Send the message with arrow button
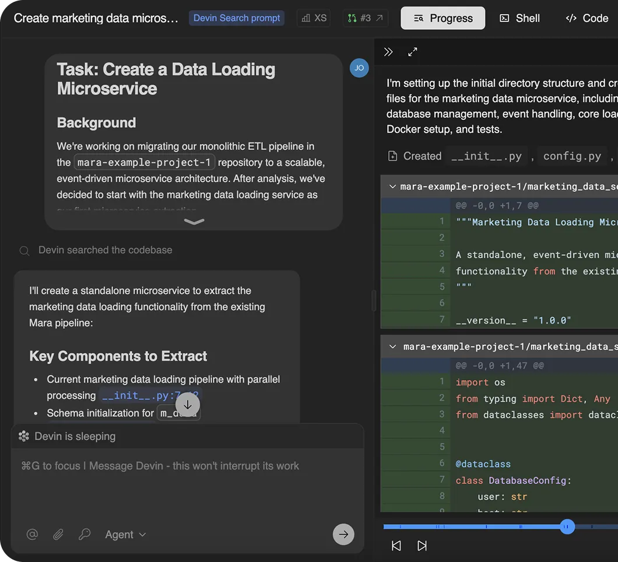This screenshot has height=562, width=618. [343, 535]
